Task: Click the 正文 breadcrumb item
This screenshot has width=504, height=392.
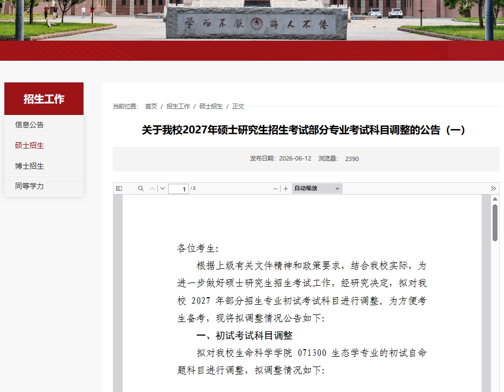Action: (x=238, y=106)
